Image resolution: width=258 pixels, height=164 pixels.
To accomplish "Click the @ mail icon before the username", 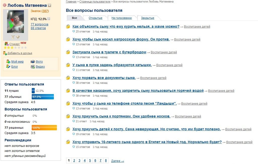I will tap(5, 5).
